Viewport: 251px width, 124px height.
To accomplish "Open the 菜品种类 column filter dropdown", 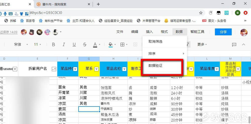I will 75,69.
